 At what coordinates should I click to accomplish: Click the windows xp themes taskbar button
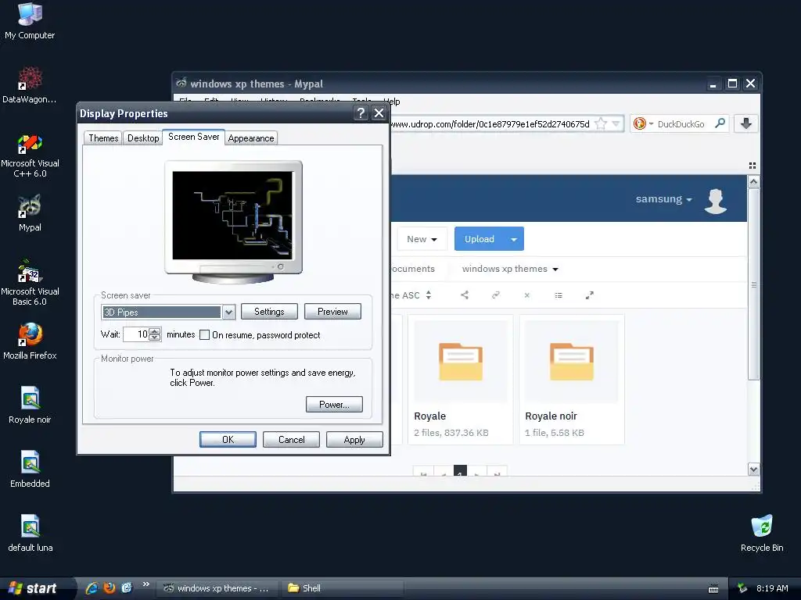217,588
